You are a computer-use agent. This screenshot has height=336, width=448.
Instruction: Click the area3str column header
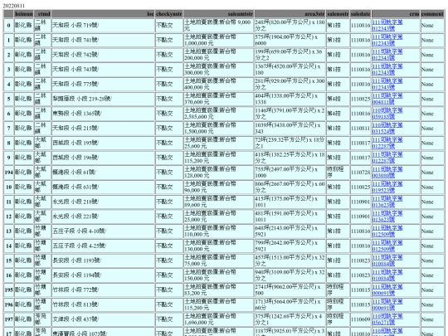click(290, 14)
